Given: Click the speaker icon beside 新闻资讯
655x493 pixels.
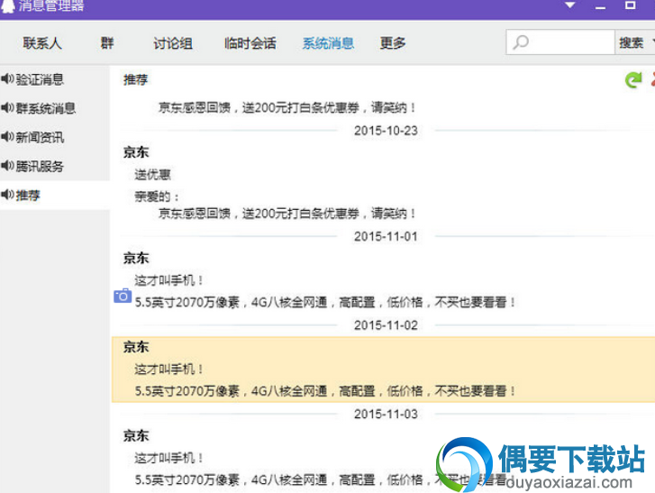Looking at the screenshot, I should click(7, 137).
